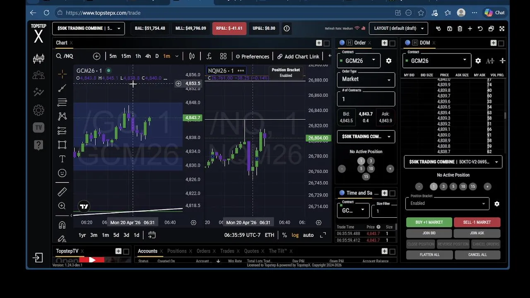Activate the chart zoom-in tool
The image size is (530, 298).
62,206
